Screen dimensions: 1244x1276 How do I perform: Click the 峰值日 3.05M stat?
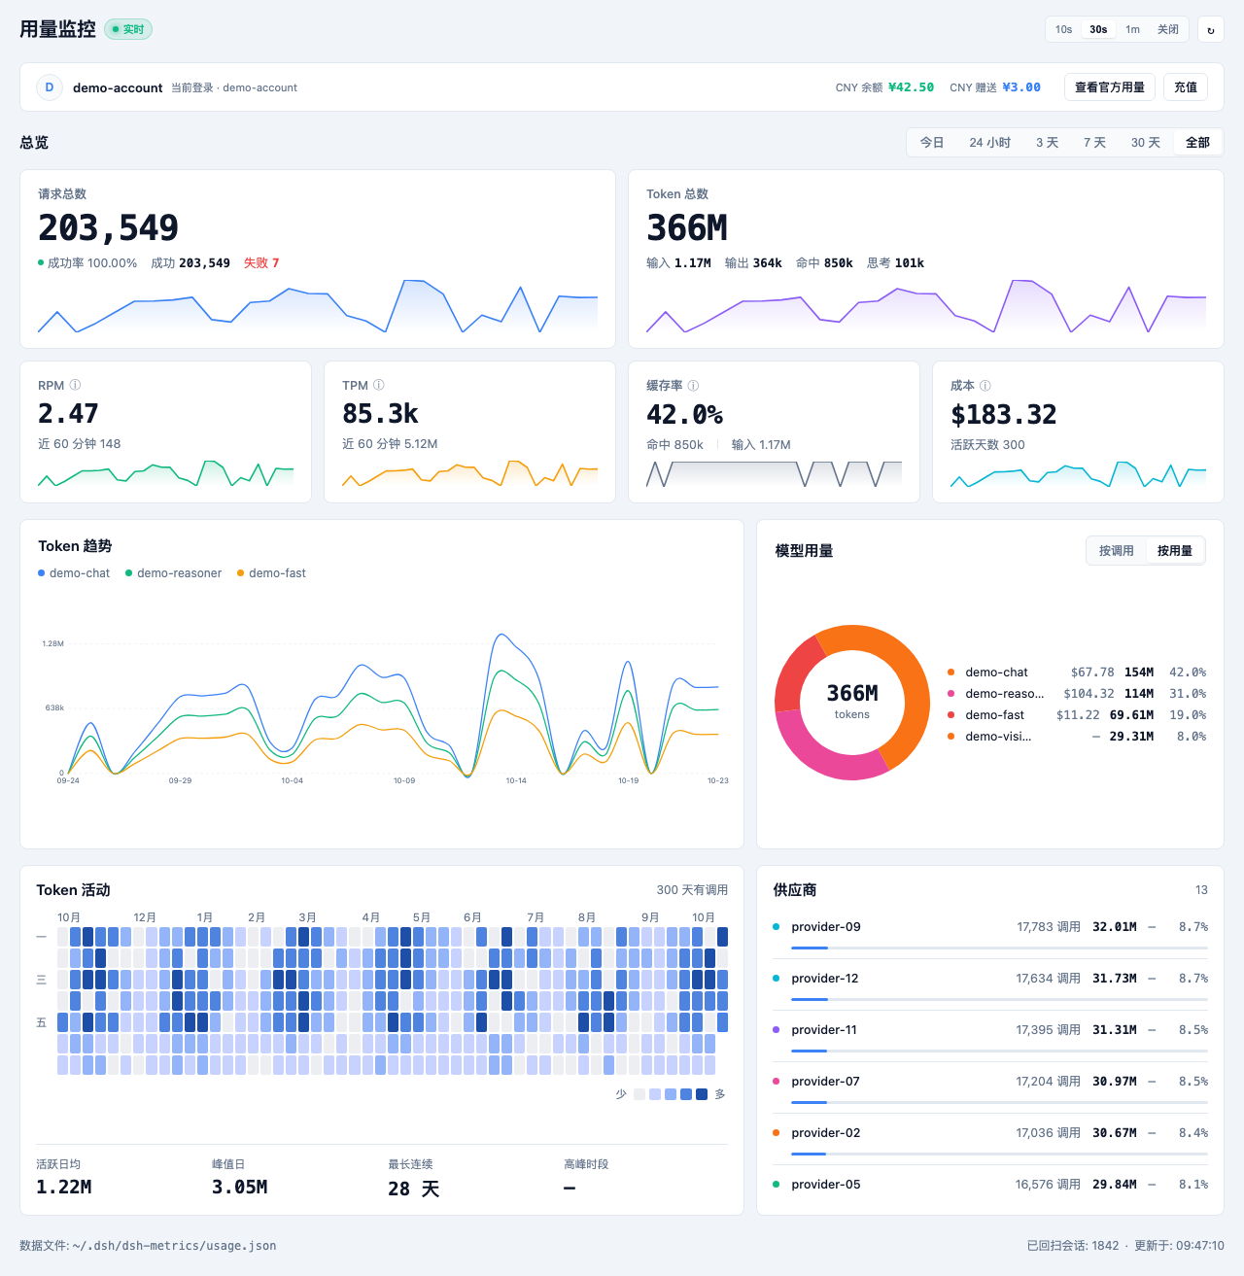click(240, 1177)
